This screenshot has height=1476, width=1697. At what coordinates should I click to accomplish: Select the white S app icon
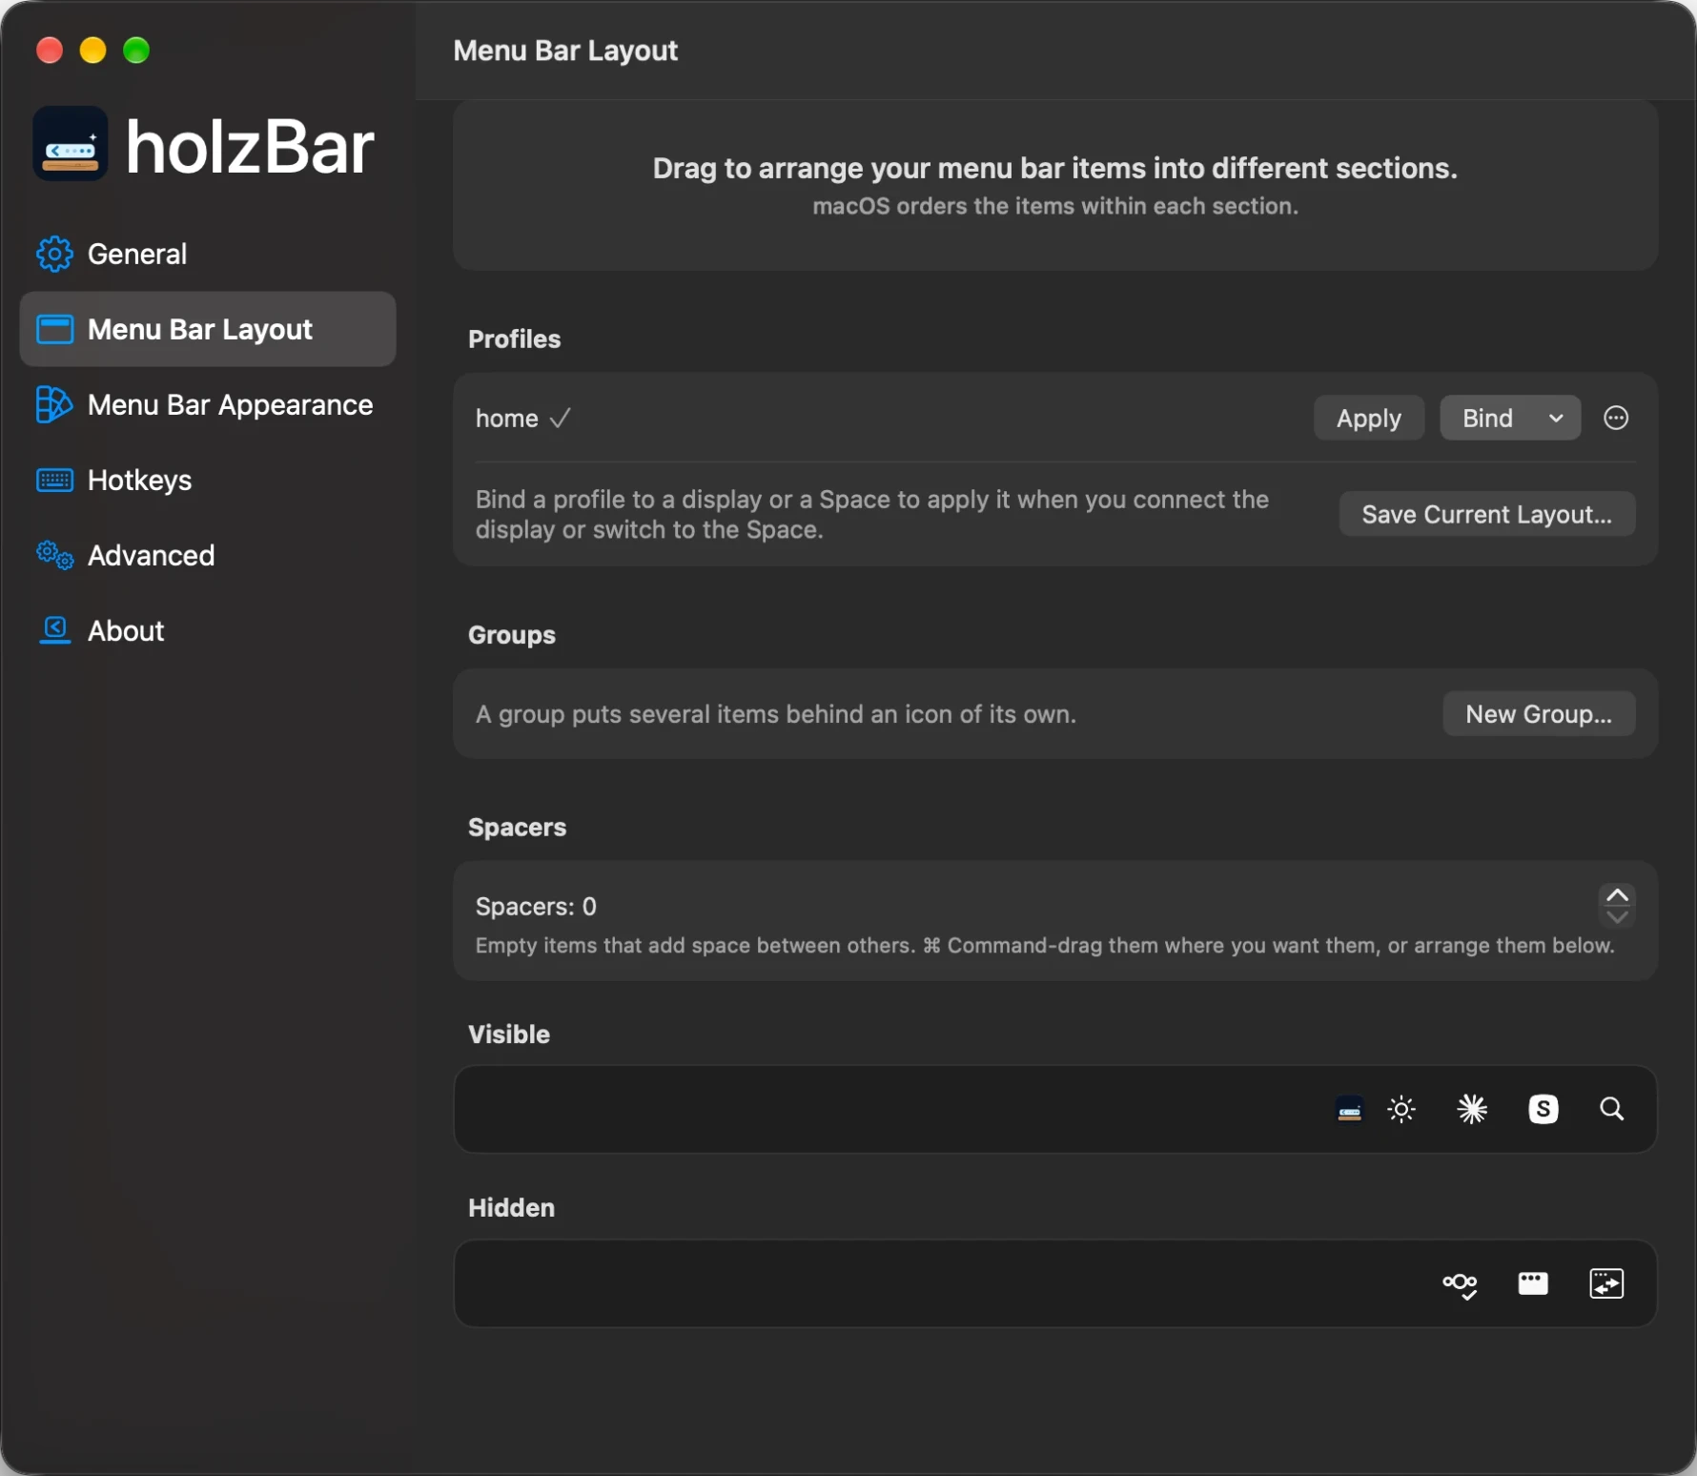[x=1543, y=1110]
